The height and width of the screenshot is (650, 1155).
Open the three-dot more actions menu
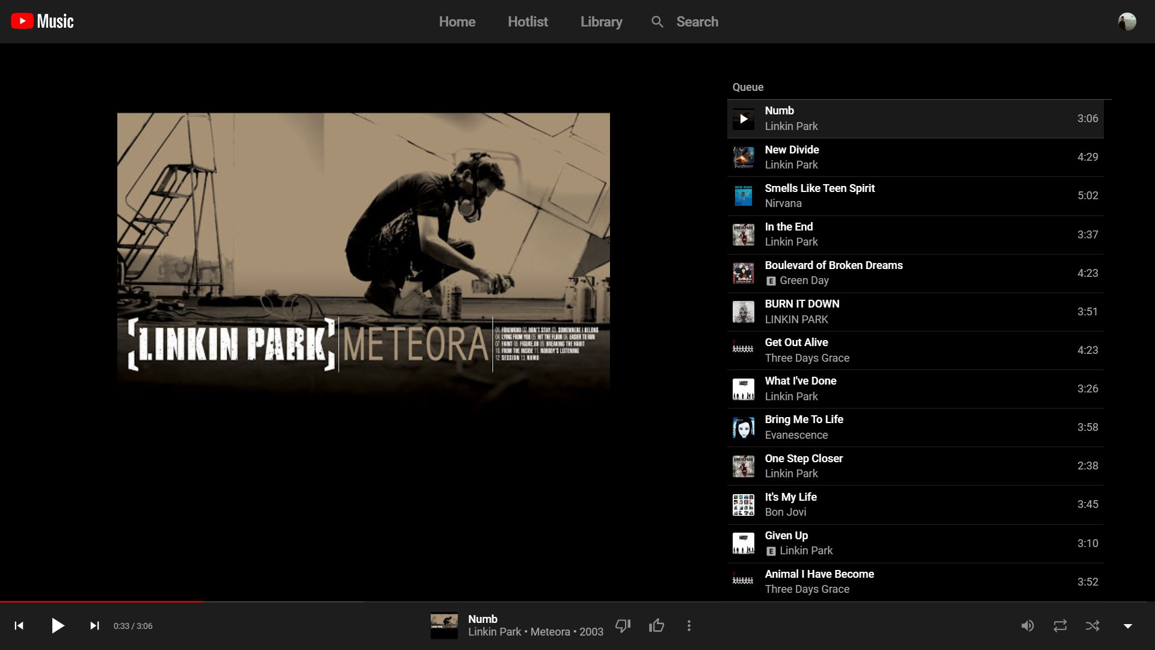point(689,626)
